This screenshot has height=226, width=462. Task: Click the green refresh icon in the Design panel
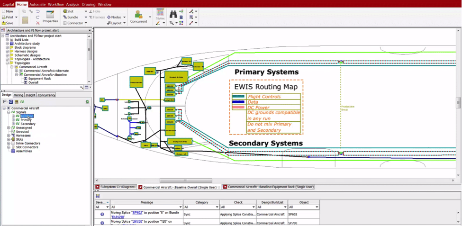(x=87, y=102)
